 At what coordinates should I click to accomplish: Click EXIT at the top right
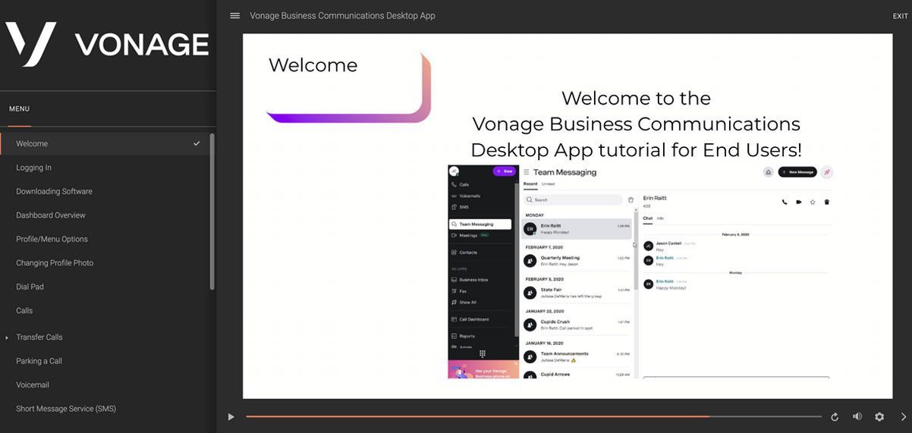point(900,16)
